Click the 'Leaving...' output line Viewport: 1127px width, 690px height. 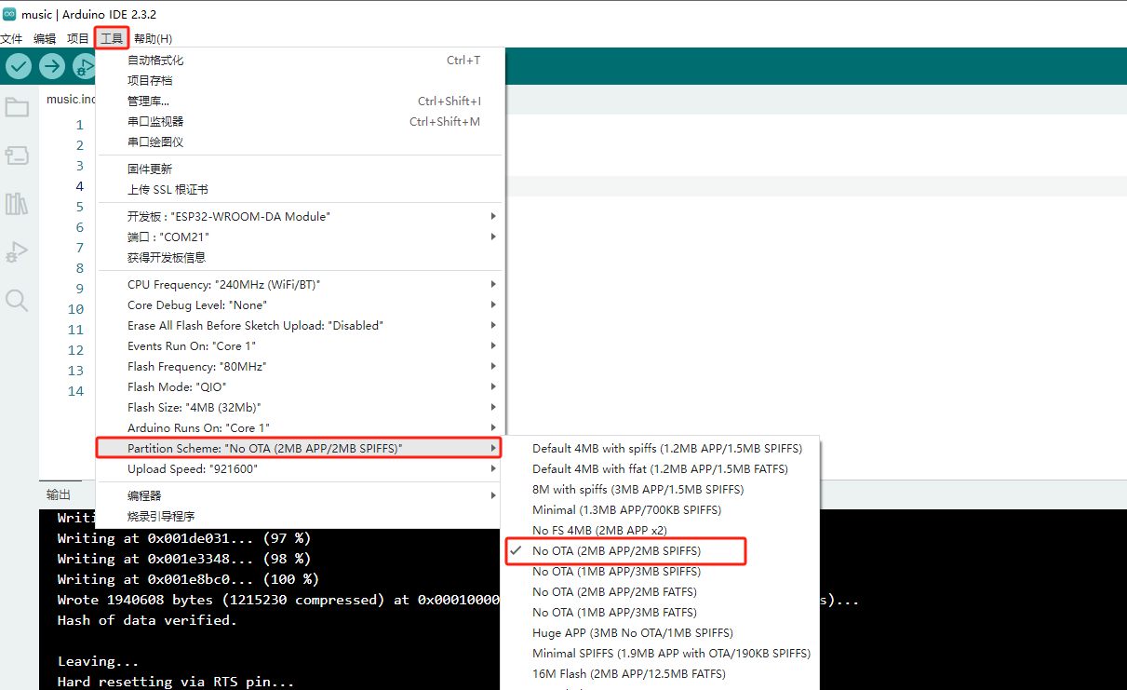pyautogui.click(x=99, y=661)
